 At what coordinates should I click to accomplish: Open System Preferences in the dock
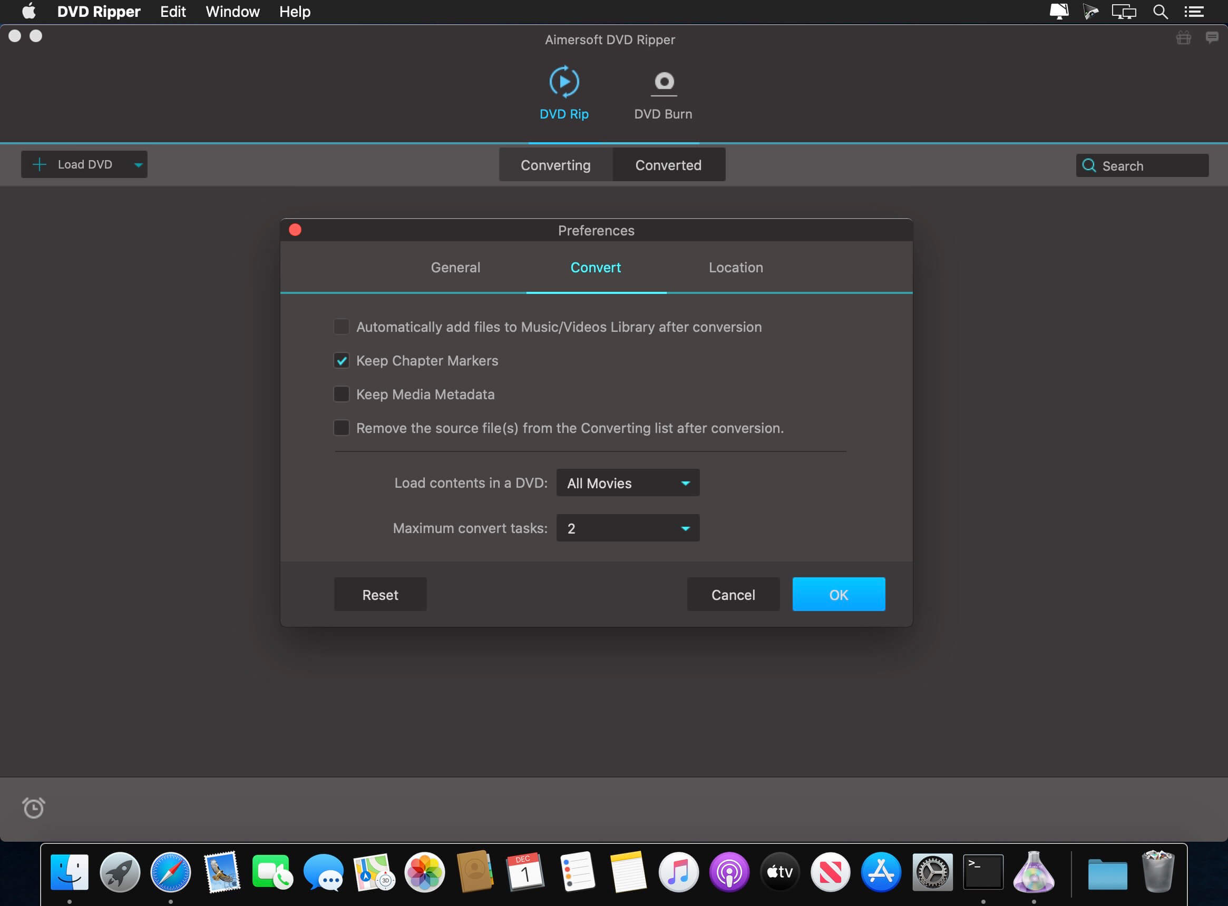click(x=932, y=872)
